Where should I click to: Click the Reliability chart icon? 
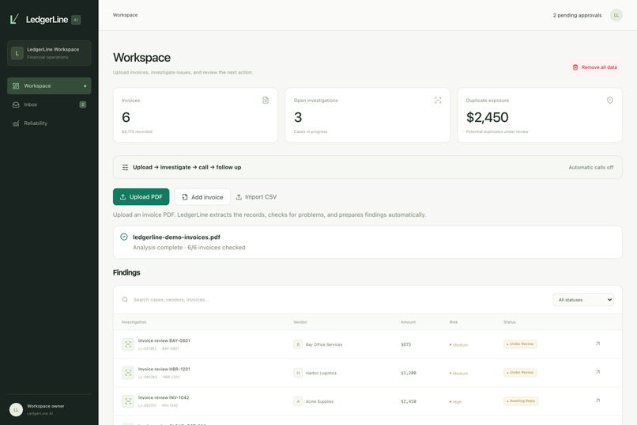(x=16, y=123)
